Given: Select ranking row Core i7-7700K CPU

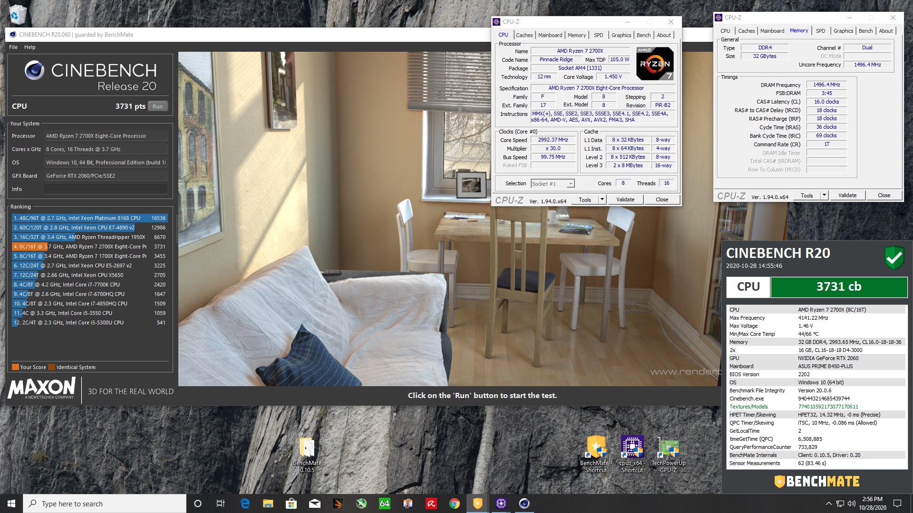Looking at the screenshot, I should tap(89, 285).
